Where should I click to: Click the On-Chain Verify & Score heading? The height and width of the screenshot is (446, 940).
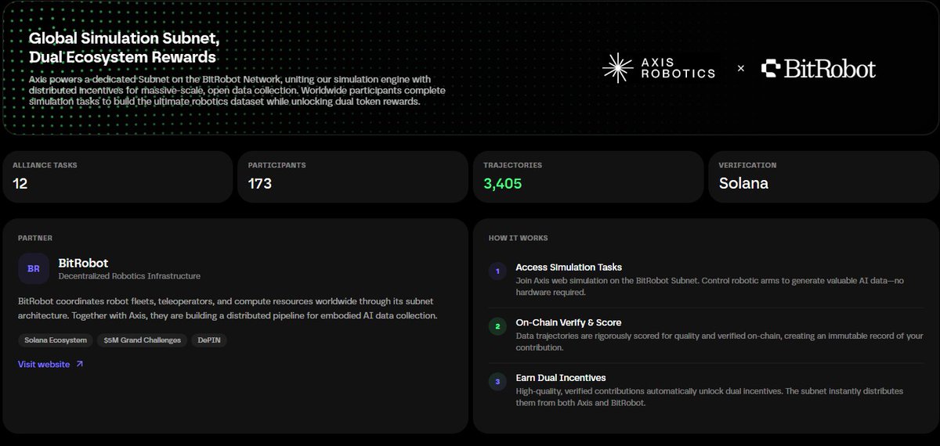(568, 322)
